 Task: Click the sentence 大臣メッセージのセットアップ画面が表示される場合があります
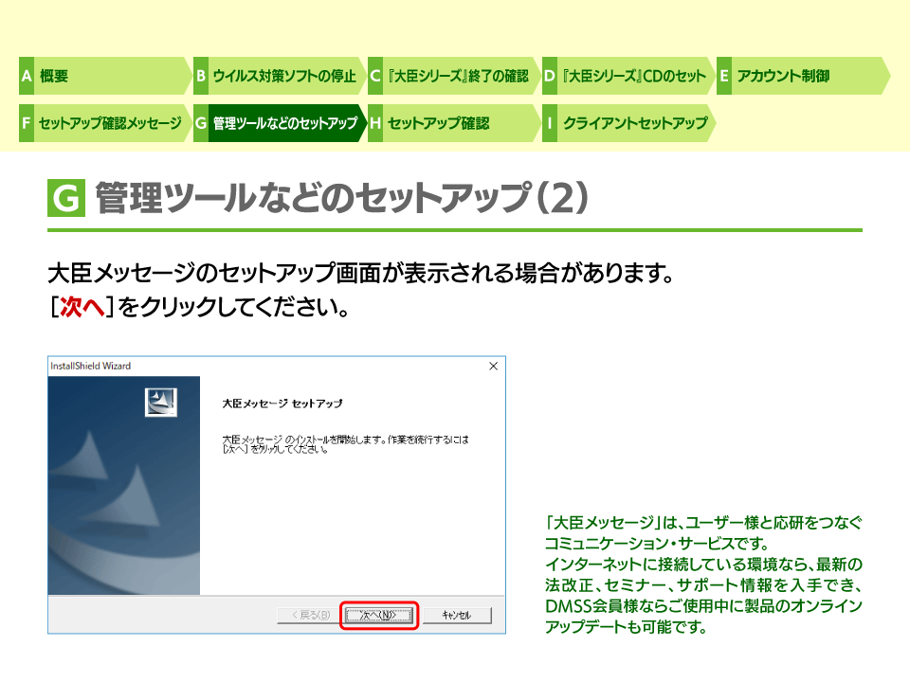point(360,273)
